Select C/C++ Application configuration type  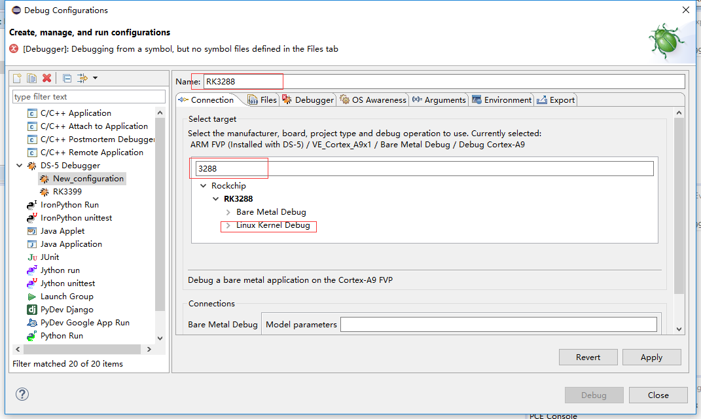[75, 113]
